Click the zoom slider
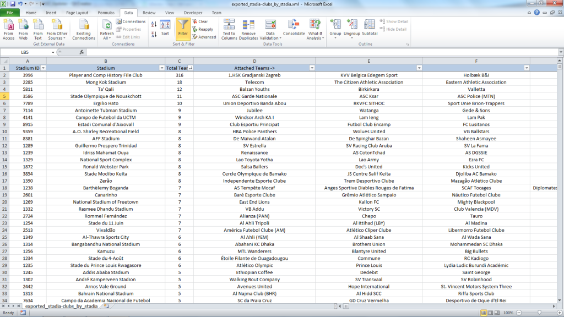Viewport: 564px width, 317px height. pyautogui.click(x=539, y=313)
